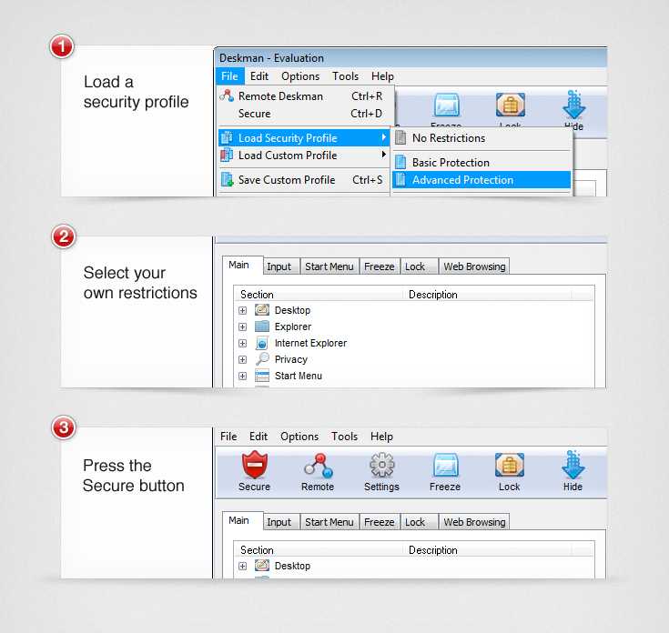Click the red Secure shield toolbar icon
This screenshot has width=669, height=633.
[254, 465]
